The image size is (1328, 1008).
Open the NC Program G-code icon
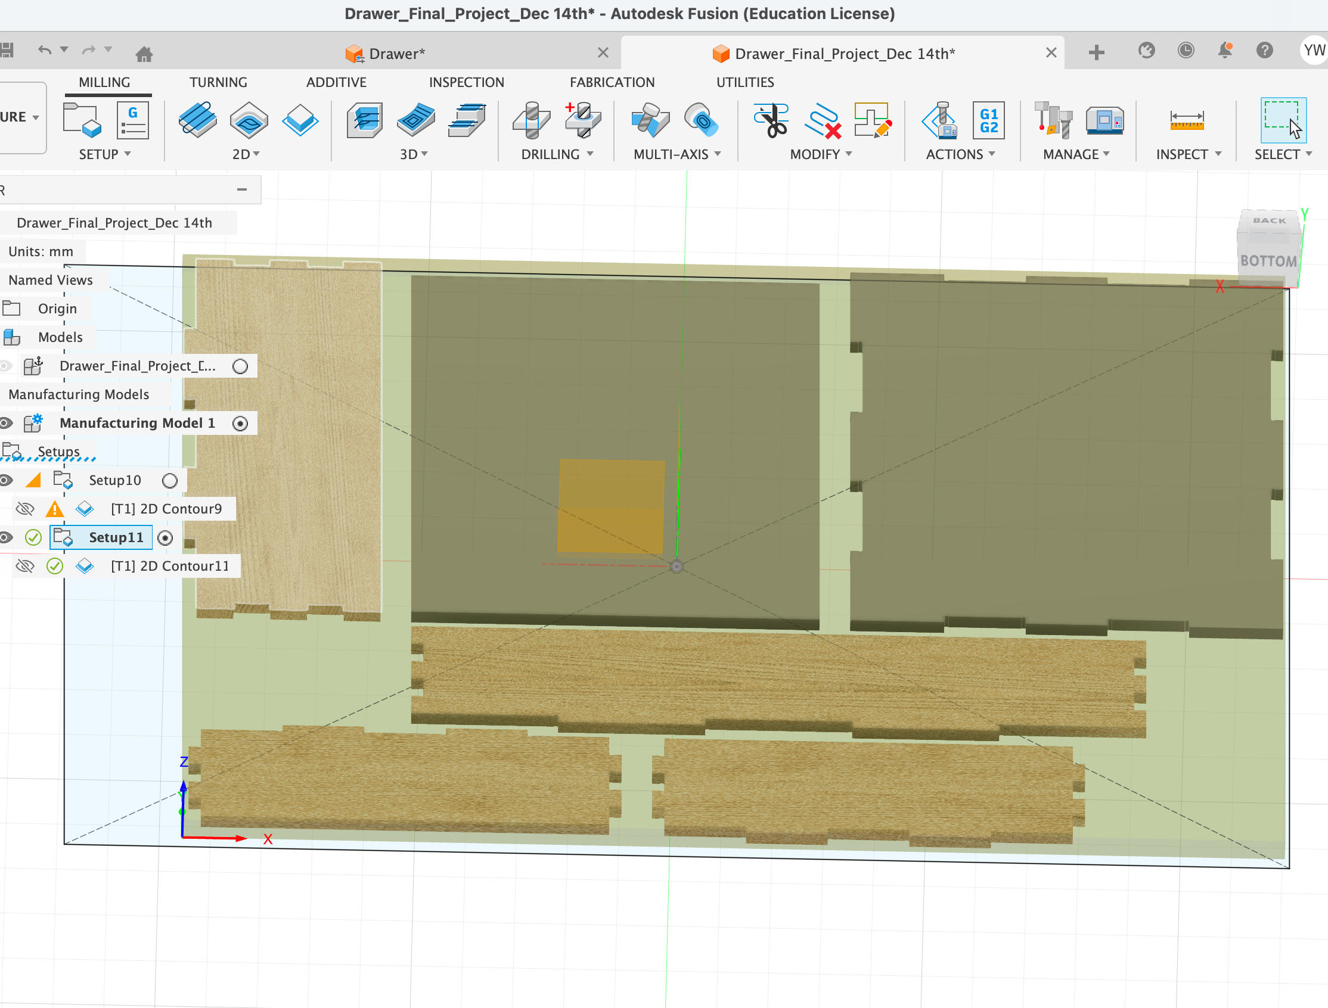[x=133, y=120]
